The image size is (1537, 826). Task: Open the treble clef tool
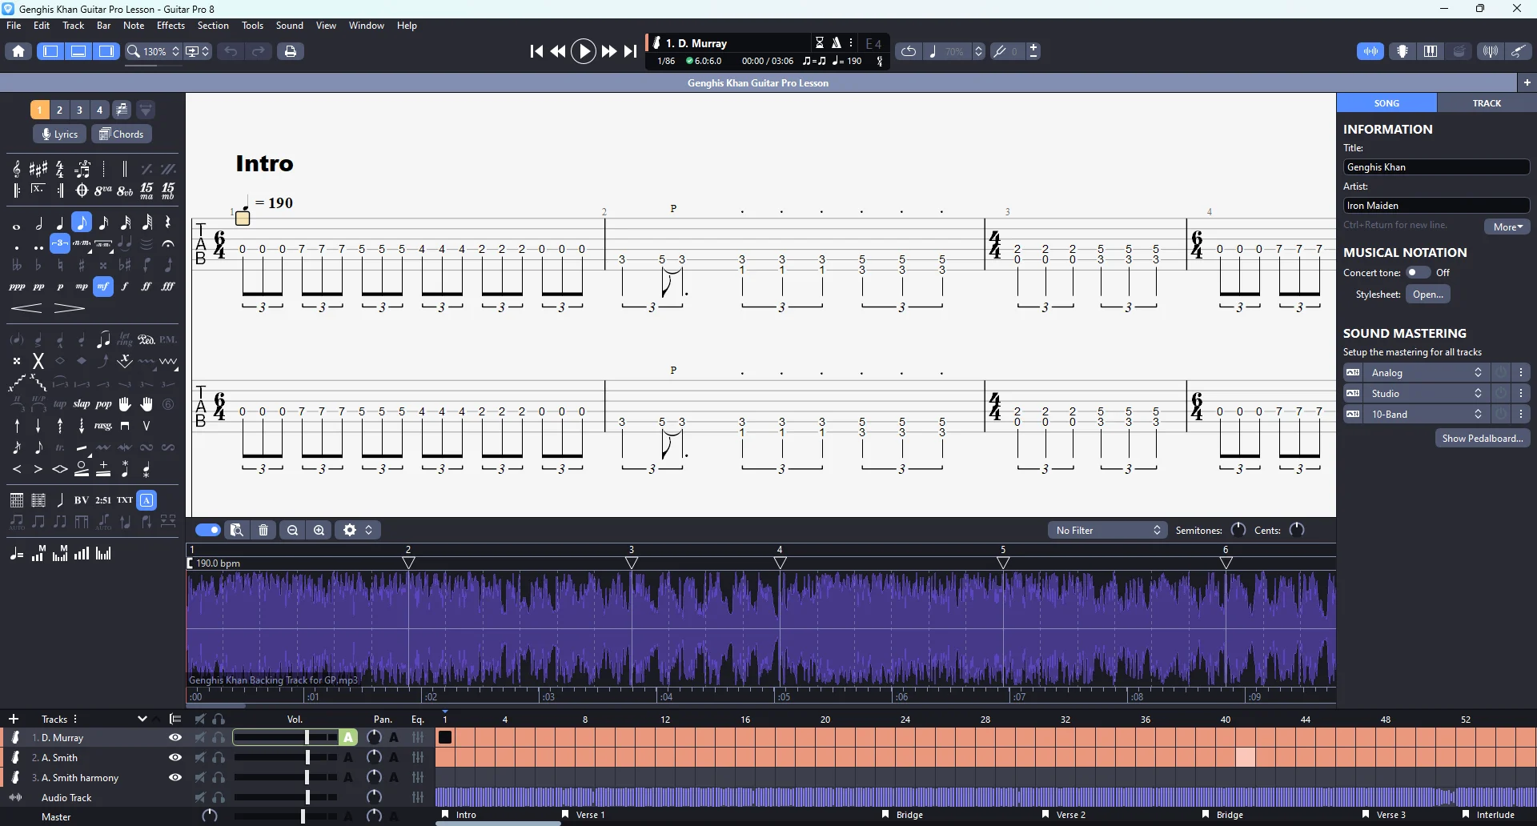17,169
